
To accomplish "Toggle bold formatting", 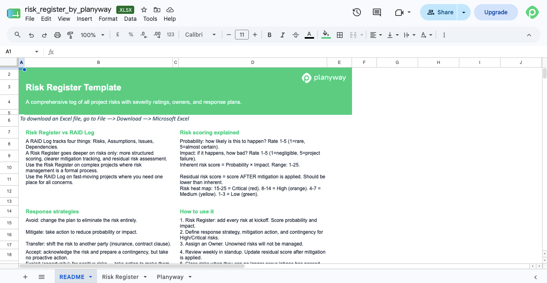I will [270, 35].
